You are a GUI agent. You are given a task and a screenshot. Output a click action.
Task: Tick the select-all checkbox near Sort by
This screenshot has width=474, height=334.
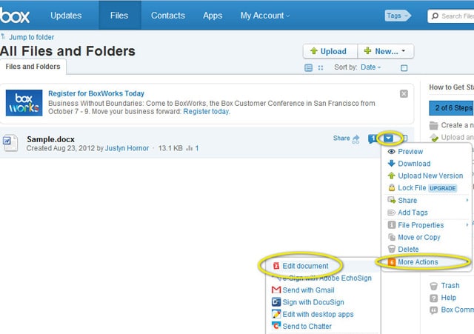(404, 68)
